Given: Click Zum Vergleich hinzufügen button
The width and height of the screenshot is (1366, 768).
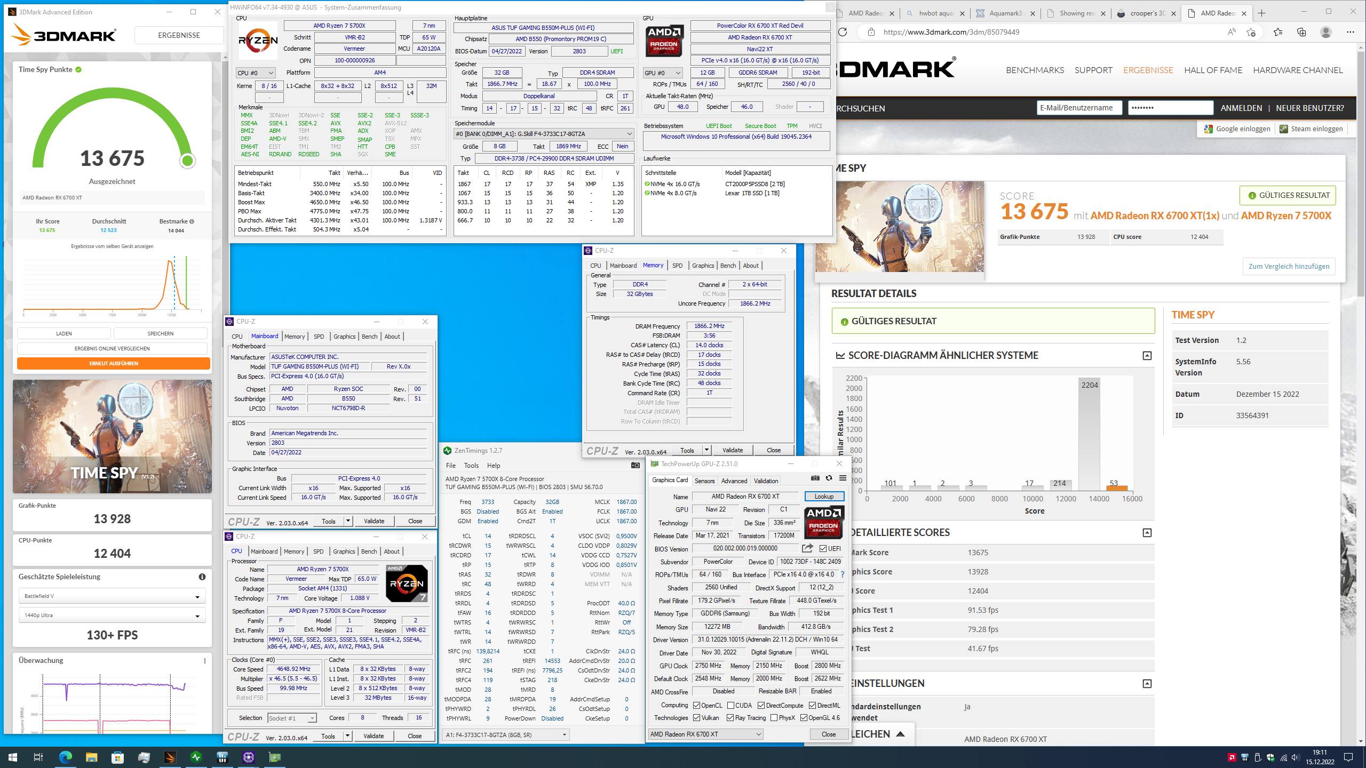Looking at the screenshot, I should (x=1289, y=266).
